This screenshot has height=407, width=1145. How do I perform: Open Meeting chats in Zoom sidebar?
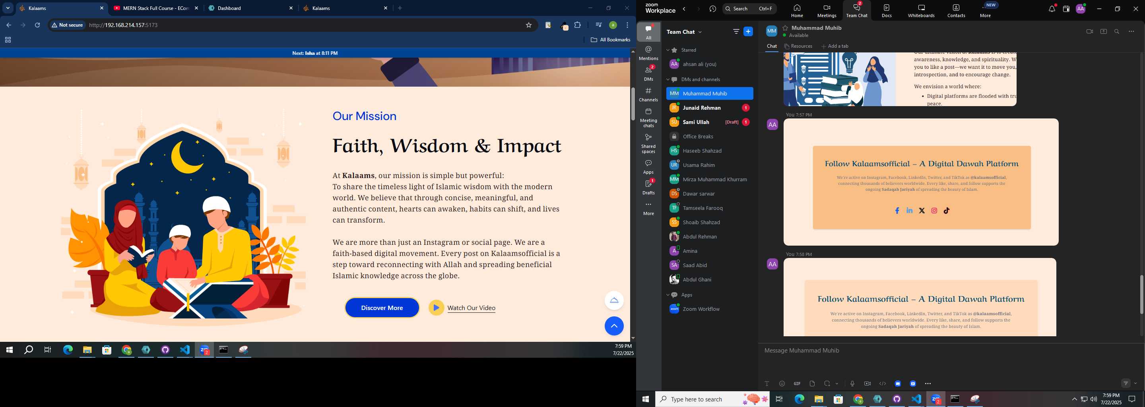click(648, 118)
